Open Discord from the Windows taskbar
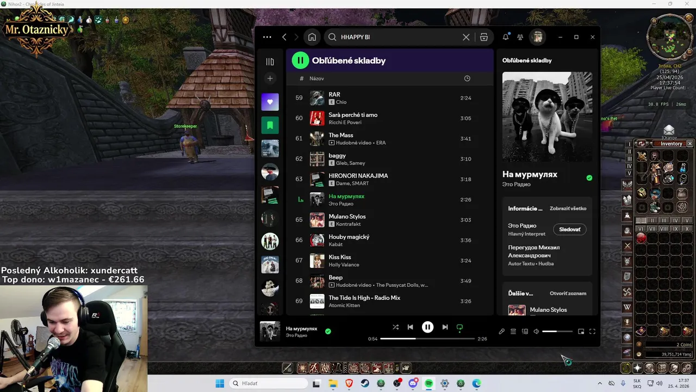Screen dimensions: 696x392 tap(413, 383)
